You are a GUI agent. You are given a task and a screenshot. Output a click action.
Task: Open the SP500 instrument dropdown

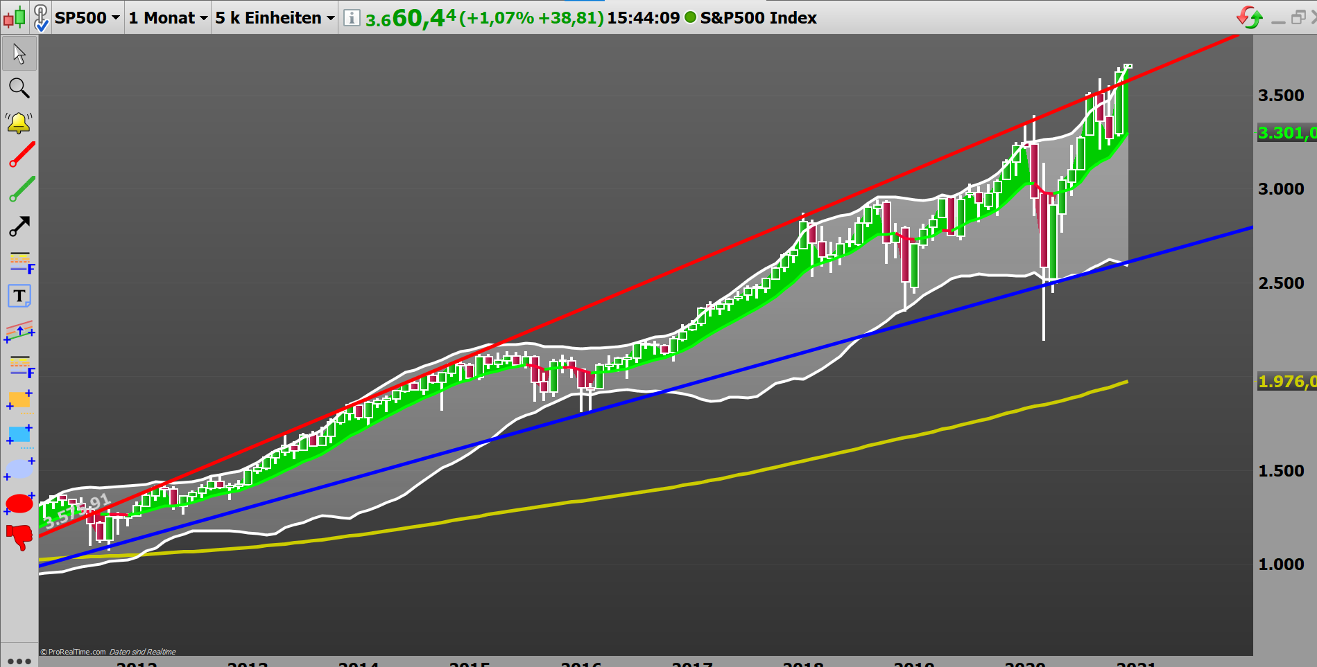pos(87,17)
